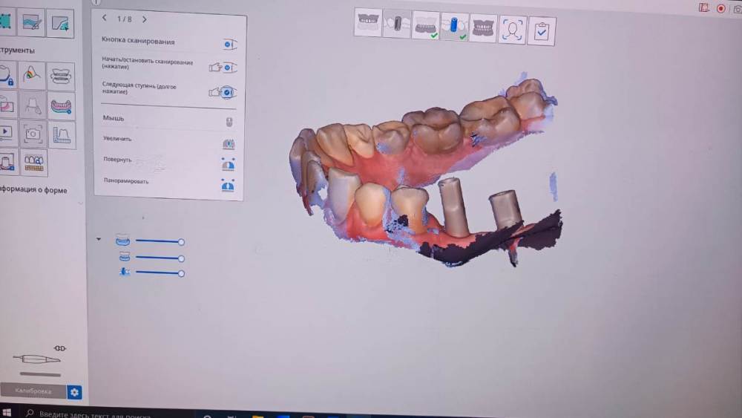Collapse the layer opacity sliders triangle
The width and height of the screenshot is (742, 418).
[99, 240]
